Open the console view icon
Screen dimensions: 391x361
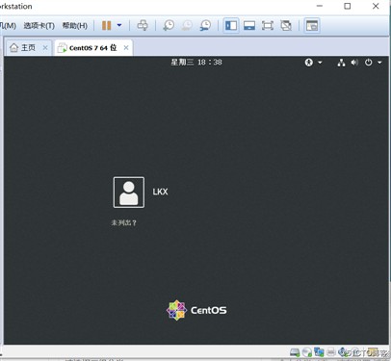[x=312, y=25]
